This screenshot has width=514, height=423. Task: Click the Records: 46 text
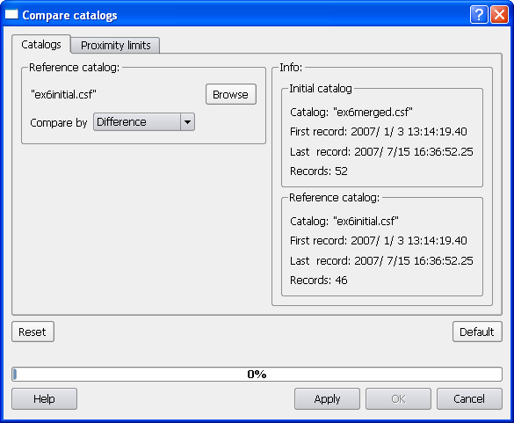pyautogui.click(x=319, y=280)
